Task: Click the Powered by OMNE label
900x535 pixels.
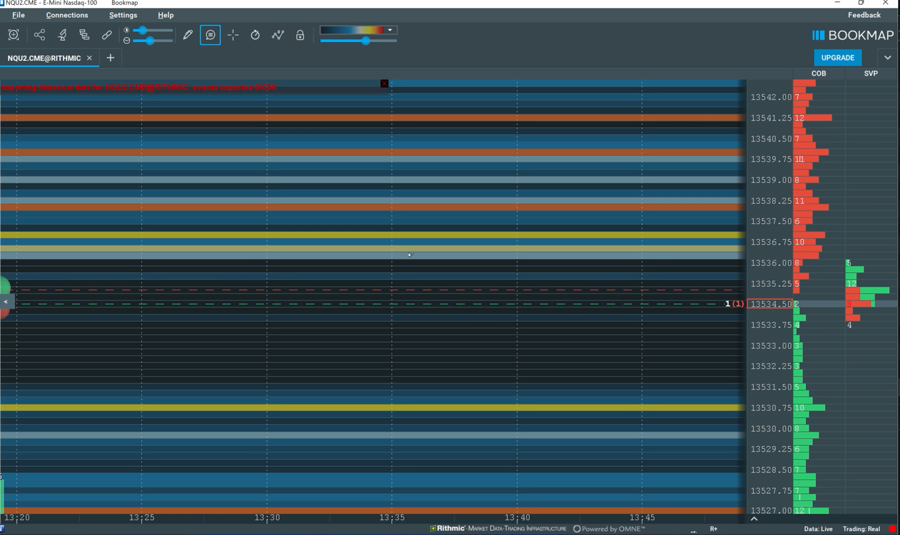Action: point(609,529)
